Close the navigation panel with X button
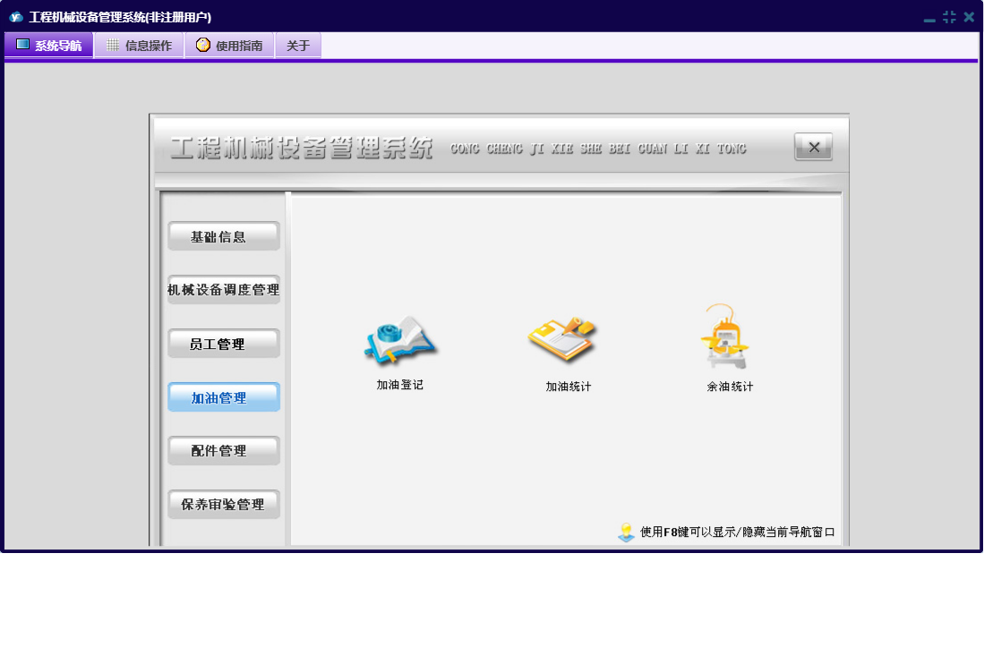 pyautogui.click(x=813, y=148)
